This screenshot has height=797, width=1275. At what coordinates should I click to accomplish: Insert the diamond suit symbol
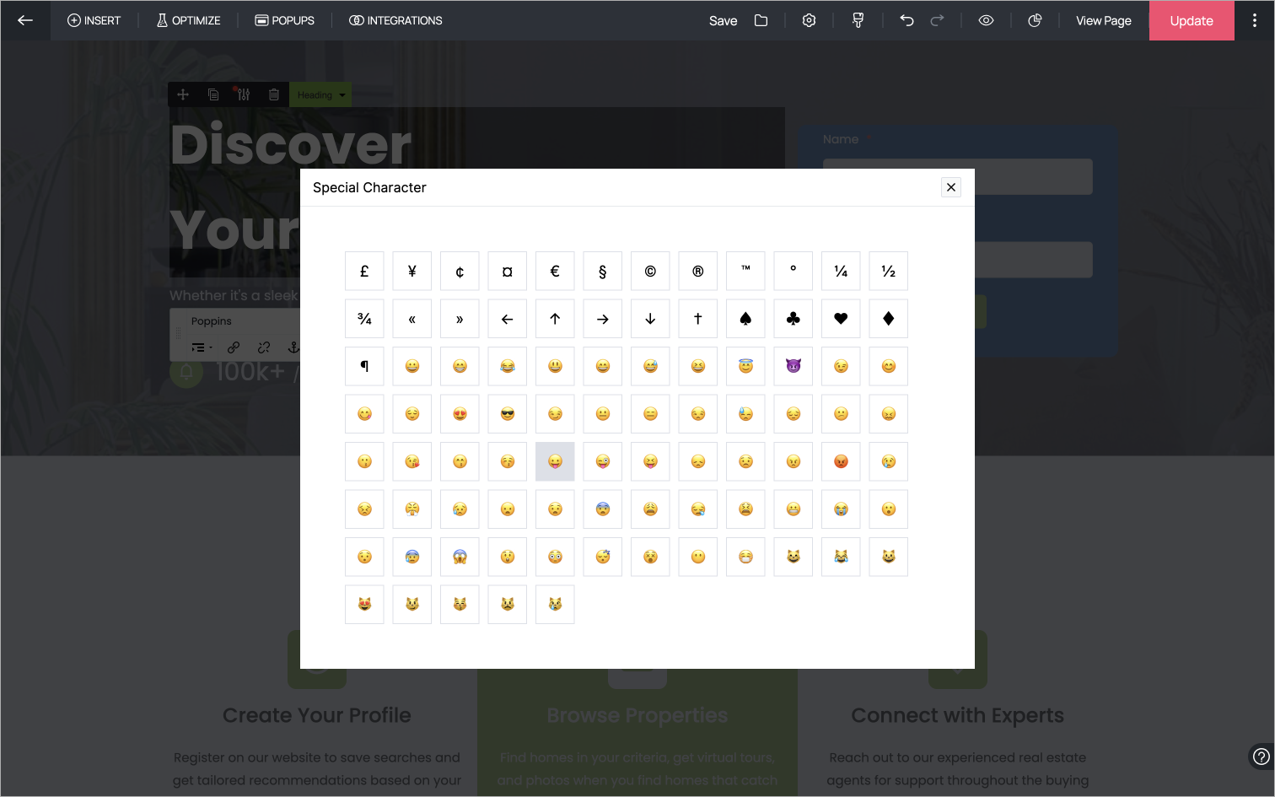click(x=889, y=319)
